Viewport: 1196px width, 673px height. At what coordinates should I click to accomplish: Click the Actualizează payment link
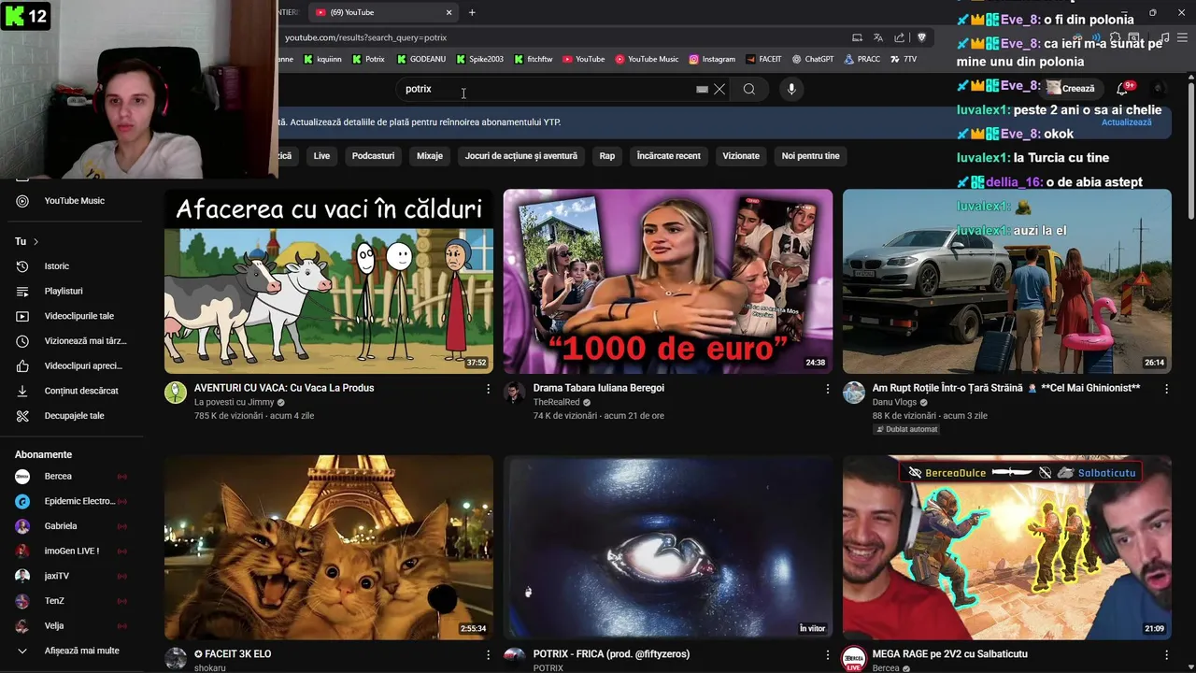(x=1127, y=122)
